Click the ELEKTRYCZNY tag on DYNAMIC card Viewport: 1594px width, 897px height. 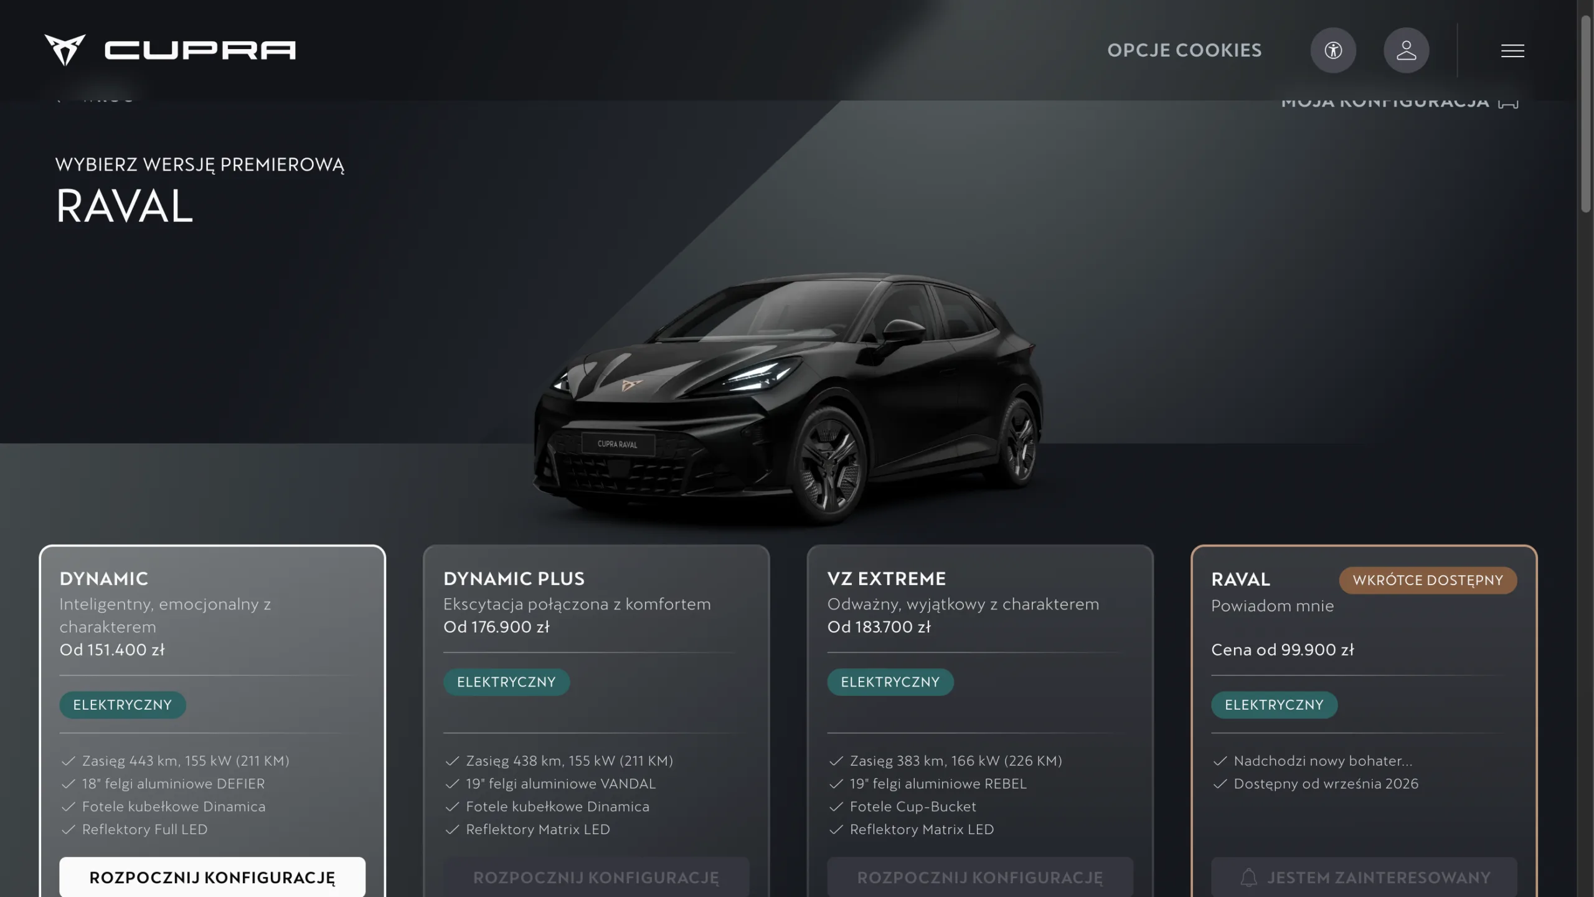123,705
